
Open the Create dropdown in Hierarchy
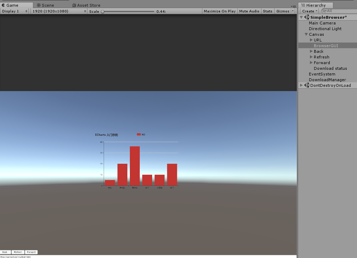(x=309, y=11)
